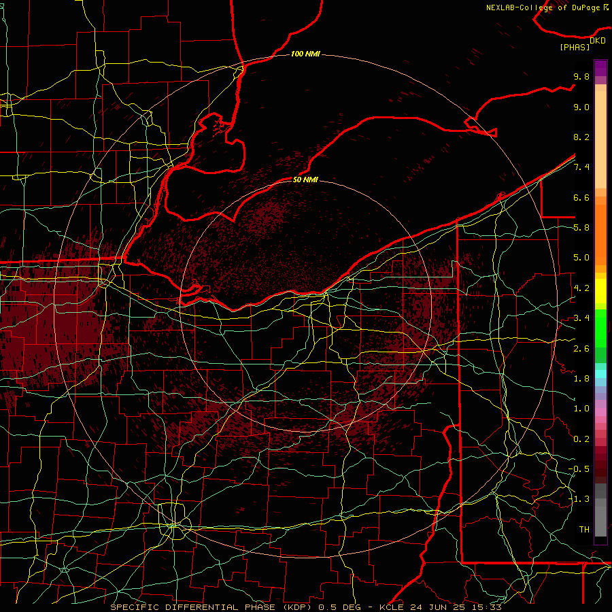Screen dimensions: 612x612
Task: Click the 3.4 value on the color scale
Action: (x=581, y=318)
